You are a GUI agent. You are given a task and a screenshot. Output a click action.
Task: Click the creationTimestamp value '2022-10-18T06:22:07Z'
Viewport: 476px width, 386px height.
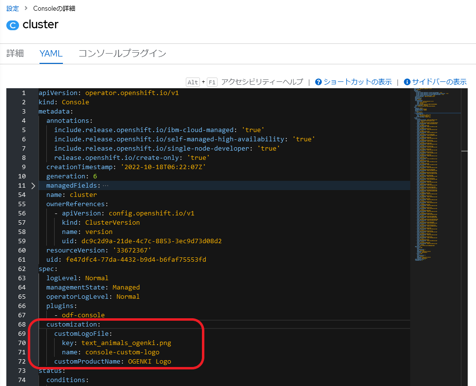click(163, 167)
